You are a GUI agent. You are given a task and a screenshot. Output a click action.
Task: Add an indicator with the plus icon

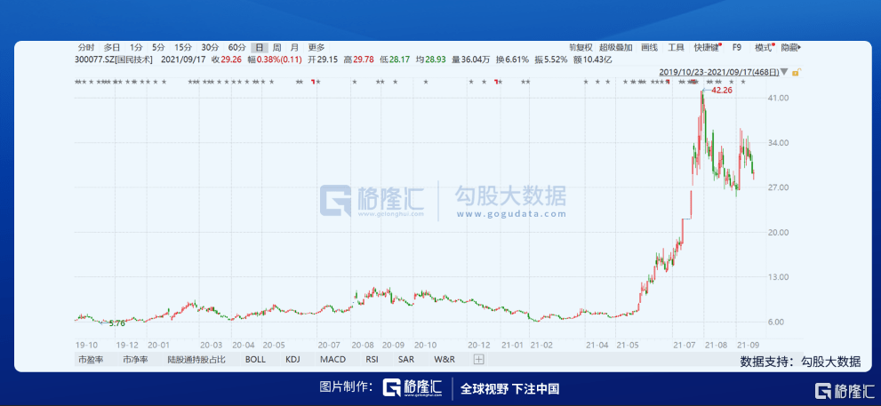pos(478,360)
